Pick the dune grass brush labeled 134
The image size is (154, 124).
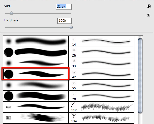pos(102,118)
